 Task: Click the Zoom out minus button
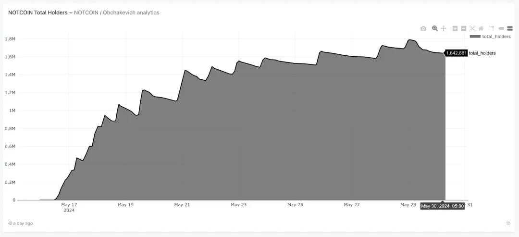point(464,28)
